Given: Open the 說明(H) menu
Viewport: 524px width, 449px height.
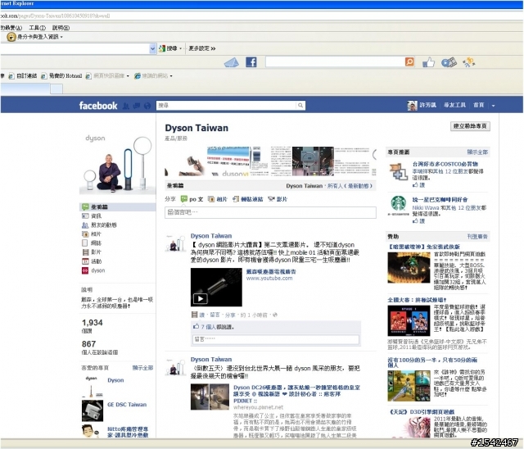Looking at the screenshot, I should [x=61, y=28].
